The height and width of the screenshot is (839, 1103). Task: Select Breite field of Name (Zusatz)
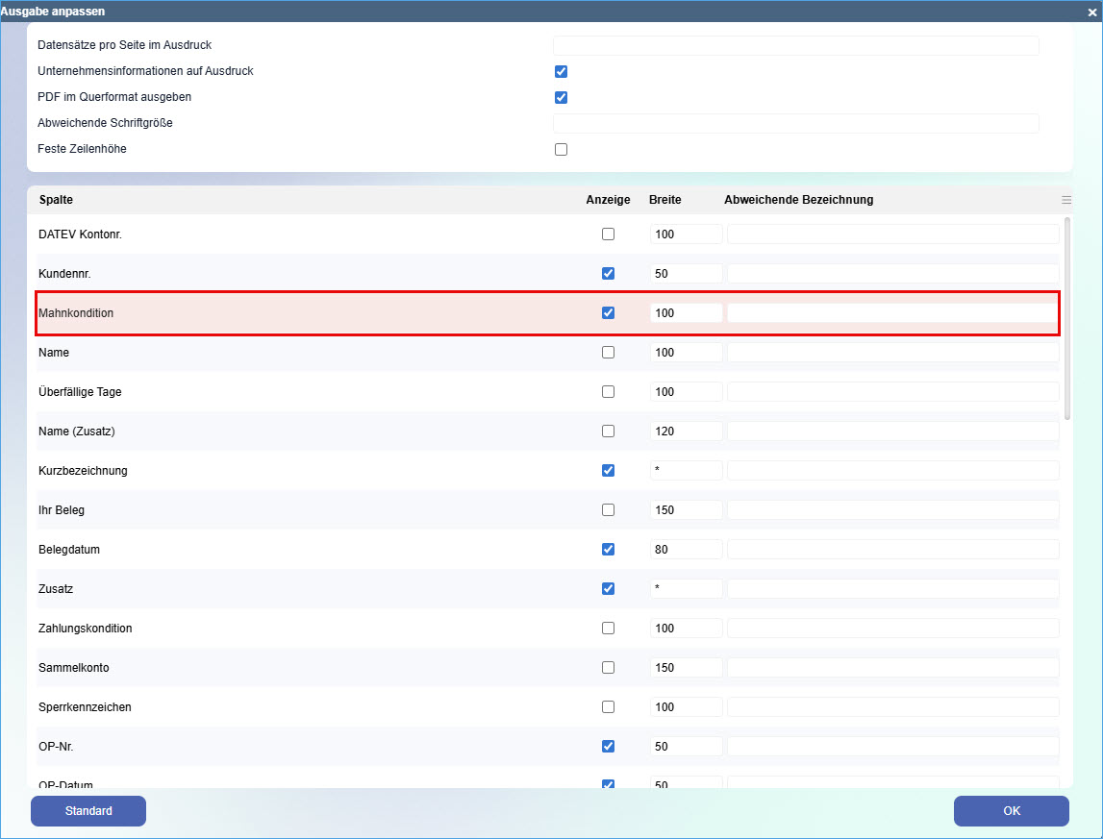[686, 431]
